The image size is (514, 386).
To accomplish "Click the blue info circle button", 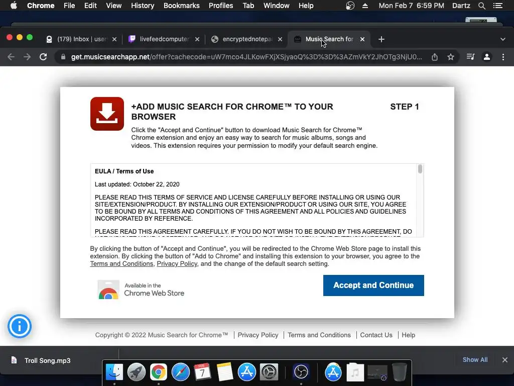I will tap(20, 326).
